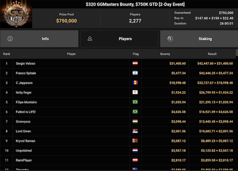
Task: Click the Staking dollar icon
Action: tap(170, 39)
